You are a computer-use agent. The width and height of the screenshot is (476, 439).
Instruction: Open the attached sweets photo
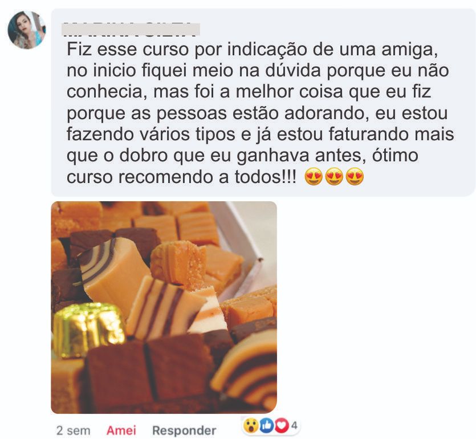pos(164,307)
